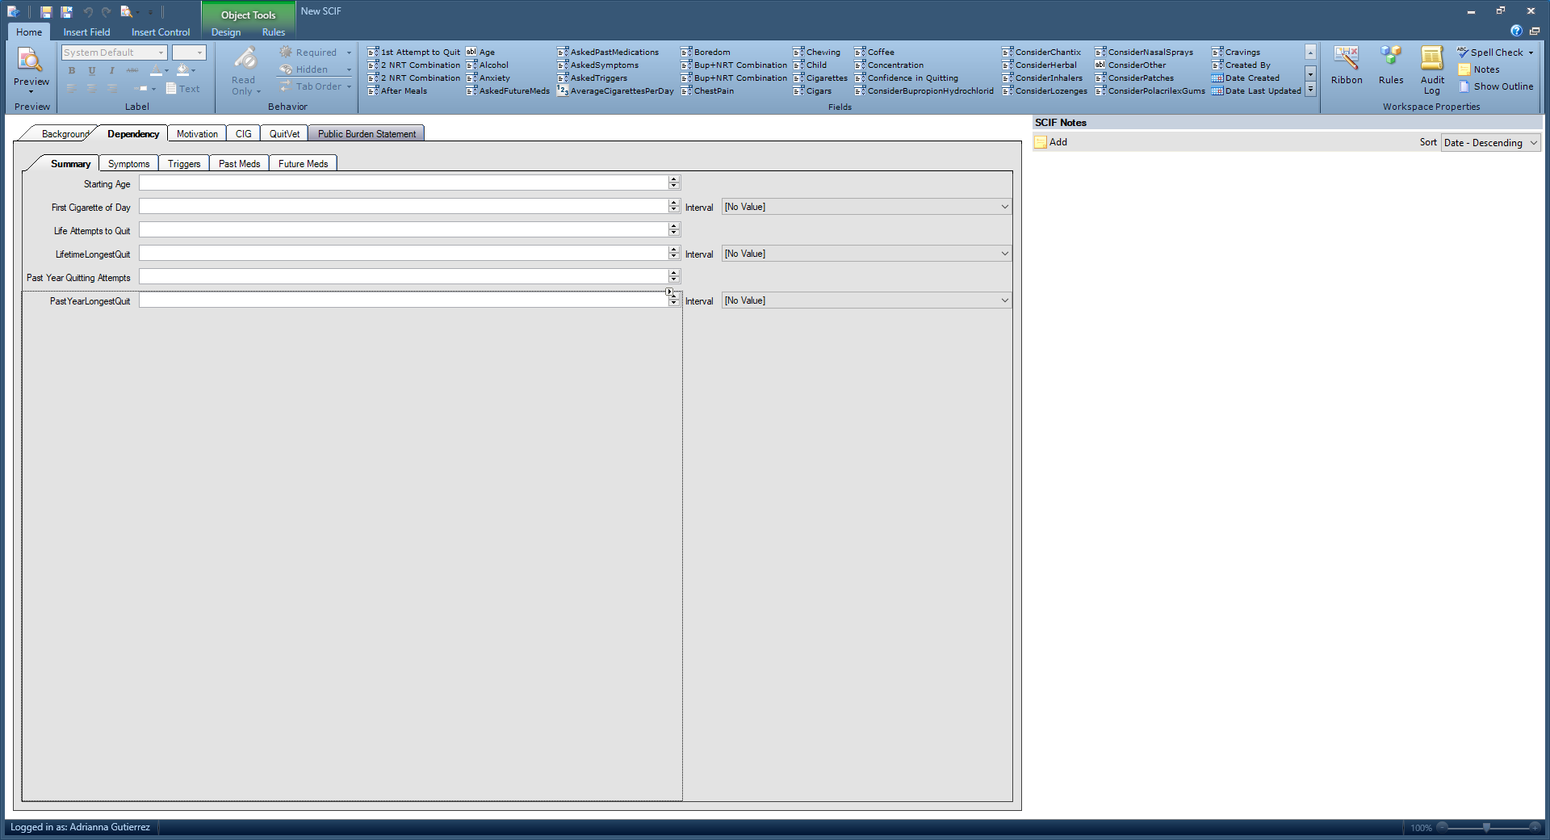Add a new SCIF note
Image resolution: width=1550 pixels, height=840 pixels.
[1051, 142]
